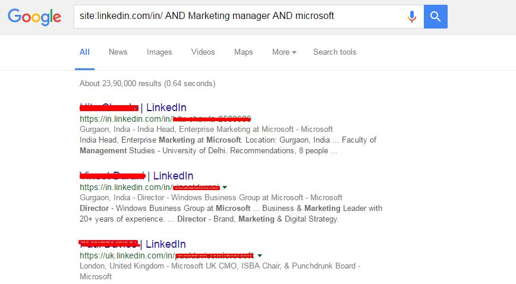Viewport: 516px width, 284px height.
Task: Expand the More dropdown menu
Action: (284, 52)
